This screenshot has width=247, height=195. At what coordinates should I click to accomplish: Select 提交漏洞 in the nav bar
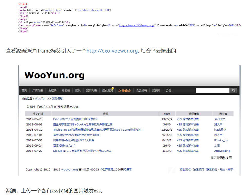point(108,90)
